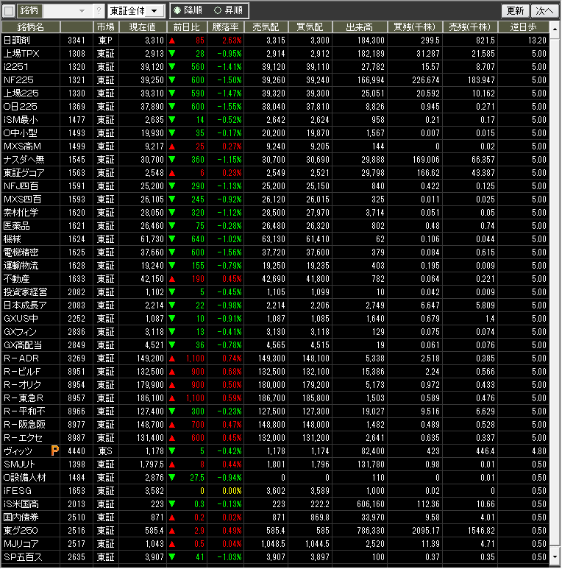Click red up arrow in R-エクセ row
Viewport: 562px width, 569px height.
[x=172, y=438]
